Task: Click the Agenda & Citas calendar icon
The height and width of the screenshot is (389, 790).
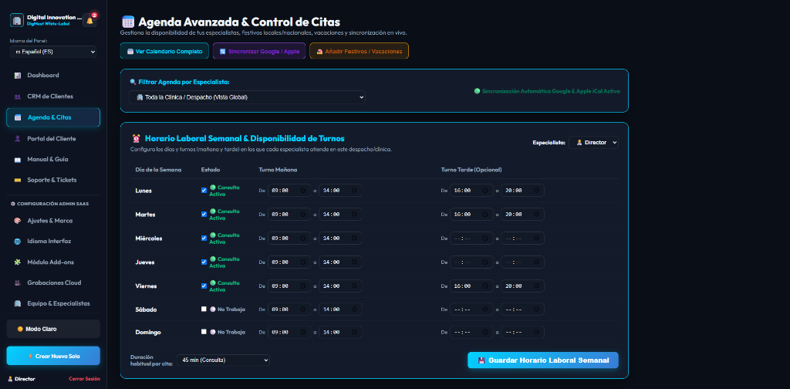Action: pyautogui.click(x=18, y=117)
